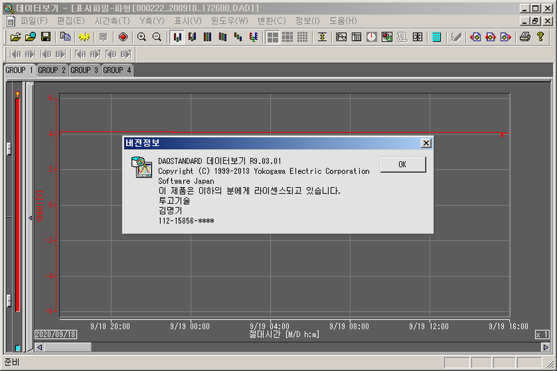Click the circular clock display icon

pos(372,37)
